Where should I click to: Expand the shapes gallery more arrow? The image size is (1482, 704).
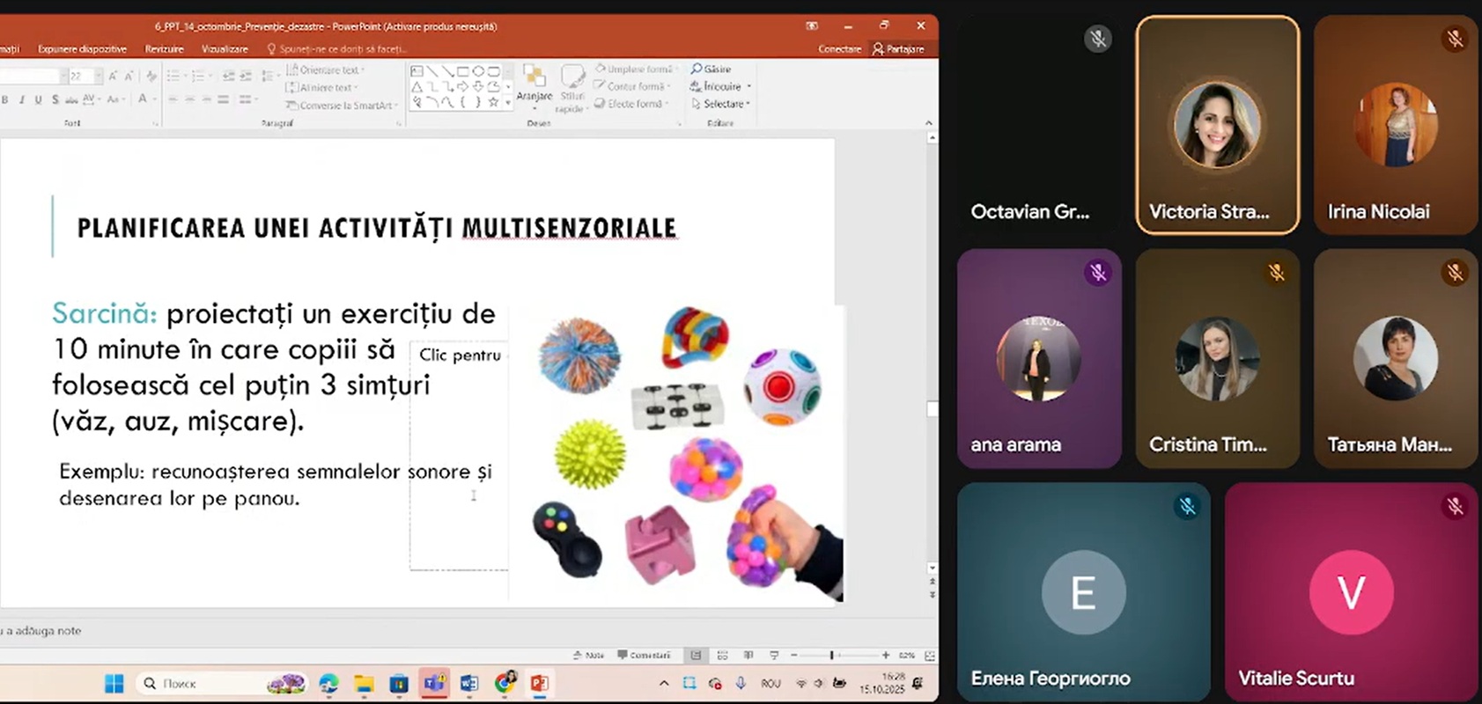[507, 103]
